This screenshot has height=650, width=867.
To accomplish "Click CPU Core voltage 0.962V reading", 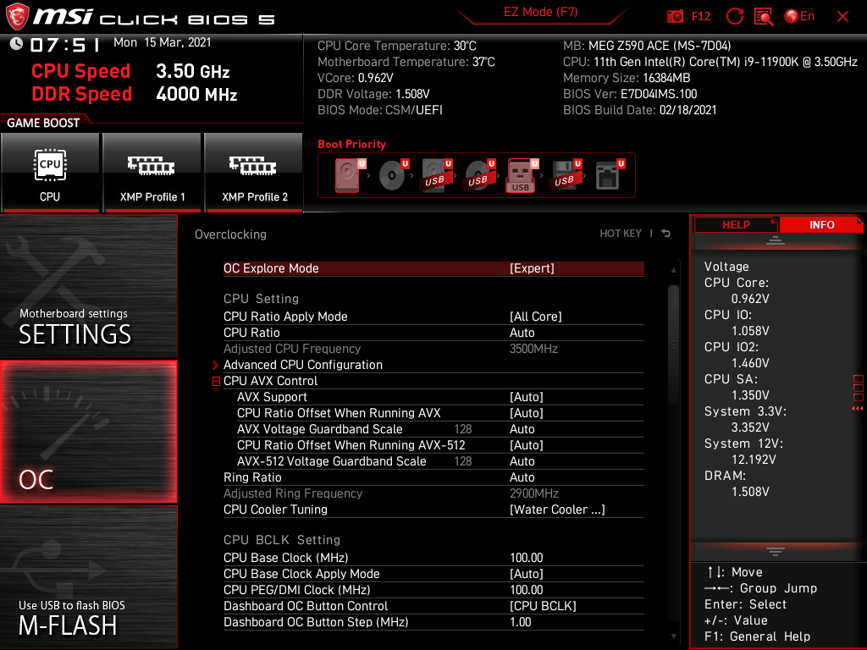I will tap(750, 299).
